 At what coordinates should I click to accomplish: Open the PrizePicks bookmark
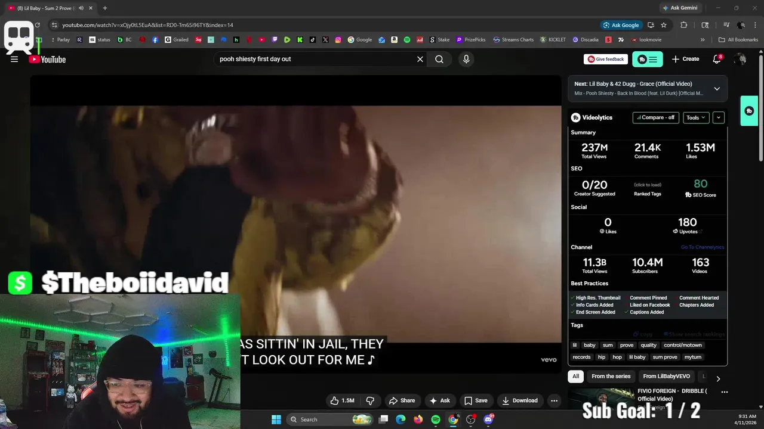pyautogui.click(x=471, y=40)
